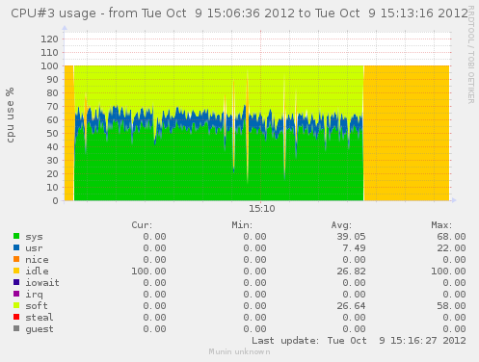This screenshot has width=479, height=362.
Task: Click the purple irq legend swatch
Action: [16, 294]
